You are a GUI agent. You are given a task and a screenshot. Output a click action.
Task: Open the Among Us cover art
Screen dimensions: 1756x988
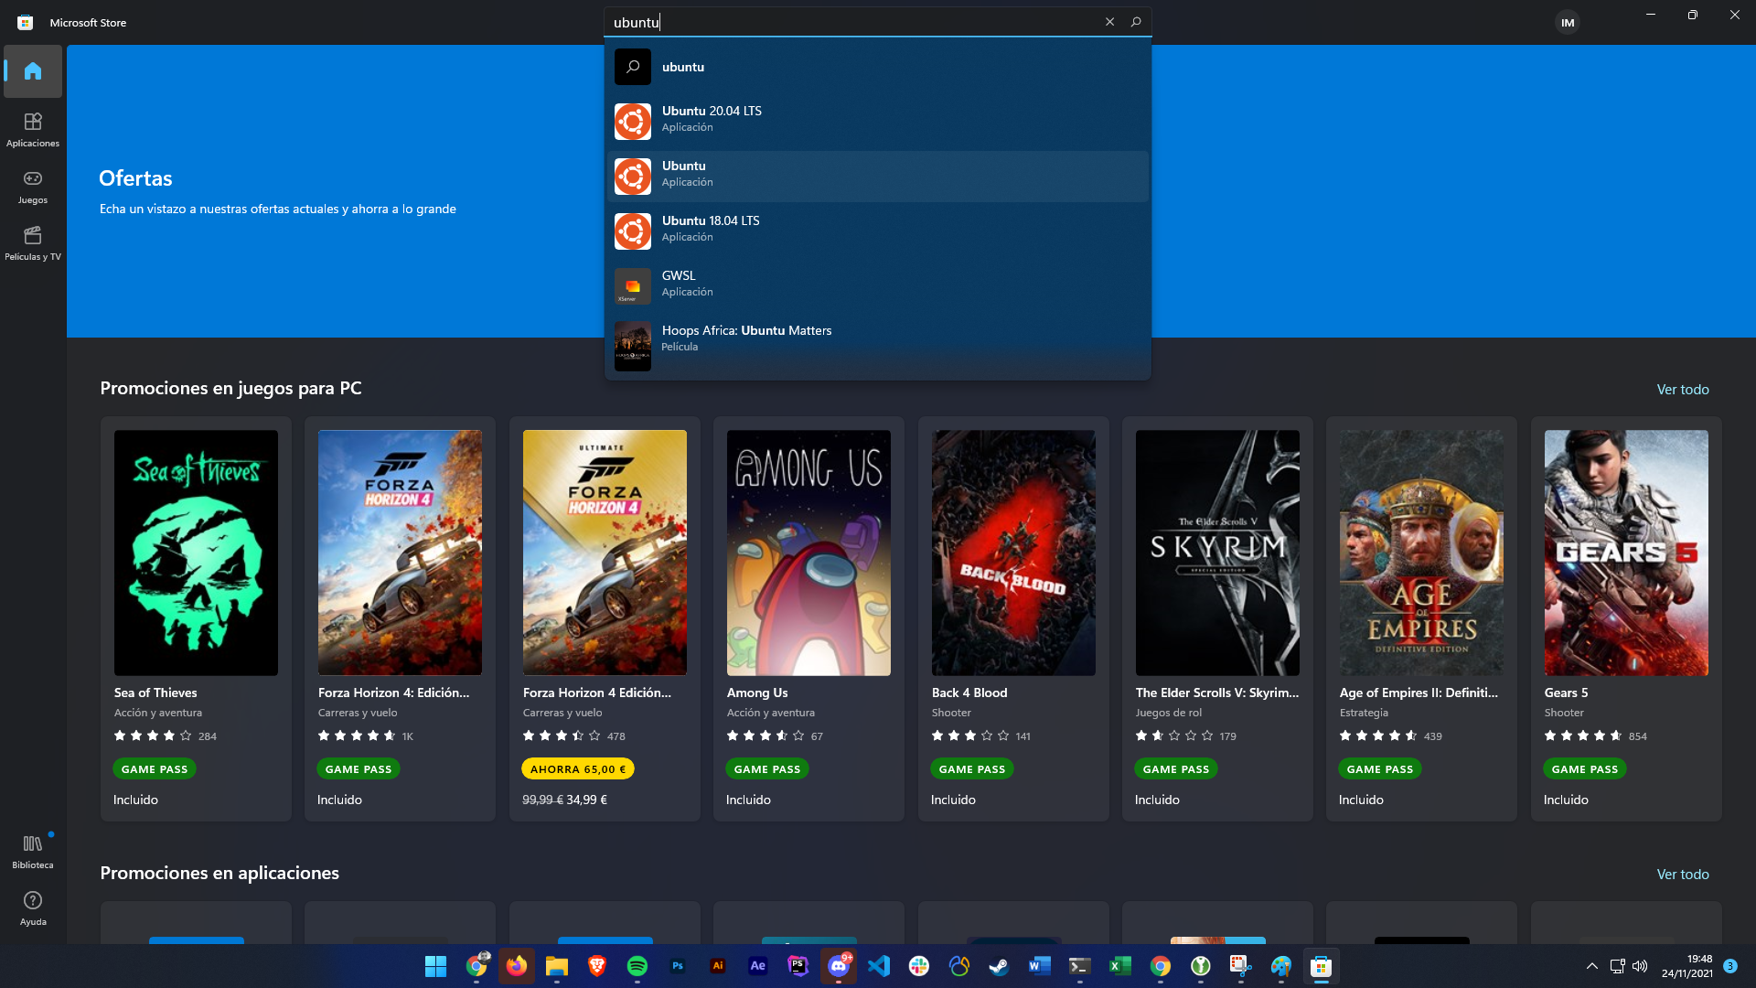(x=808, y=553)
